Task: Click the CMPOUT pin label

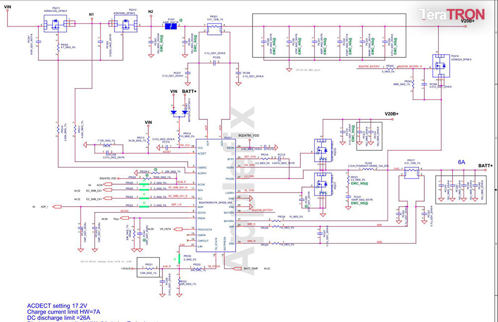Action: pyautogui.click(x=203, y=241)
